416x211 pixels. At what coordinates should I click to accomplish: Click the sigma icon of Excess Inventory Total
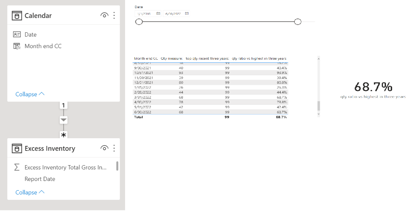tap(17, 167)
